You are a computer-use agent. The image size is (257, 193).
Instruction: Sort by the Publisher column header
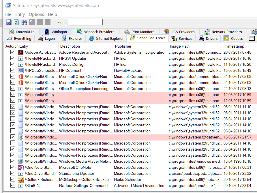tap(140, 46)
